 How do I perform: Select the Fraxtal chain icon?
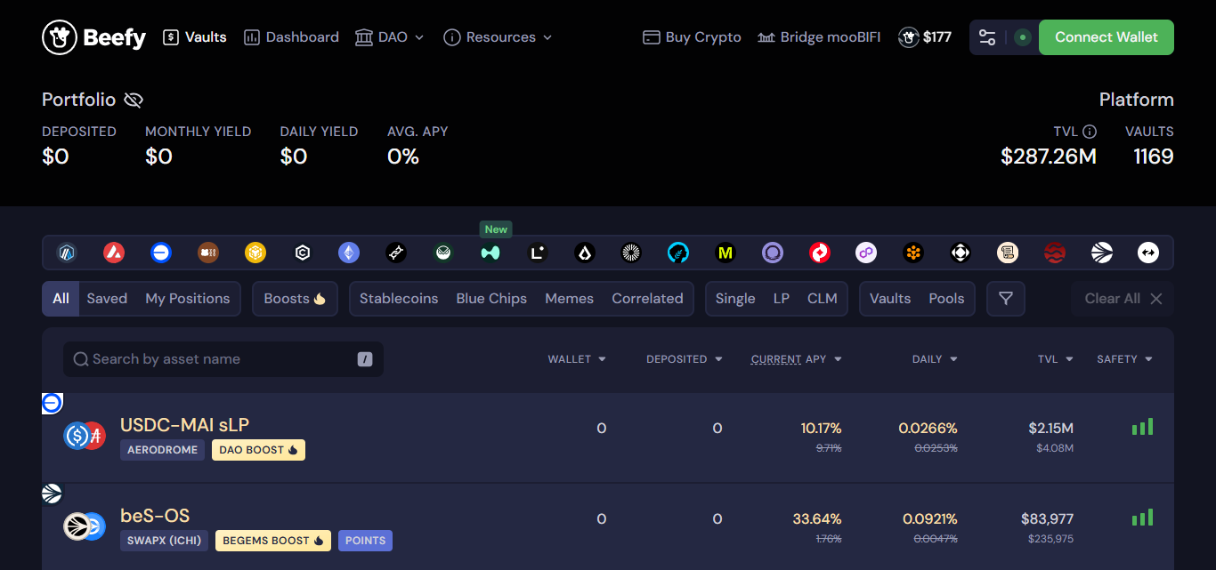tap(396, 253)
